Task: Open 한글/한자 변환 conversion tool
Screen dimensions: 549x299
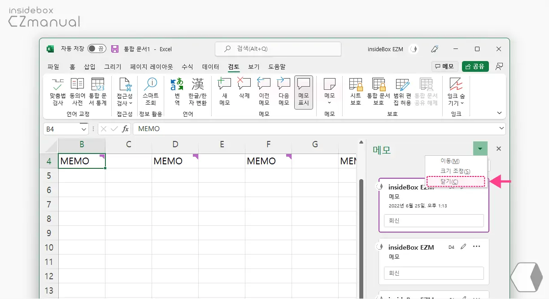Action: point(197,92)
